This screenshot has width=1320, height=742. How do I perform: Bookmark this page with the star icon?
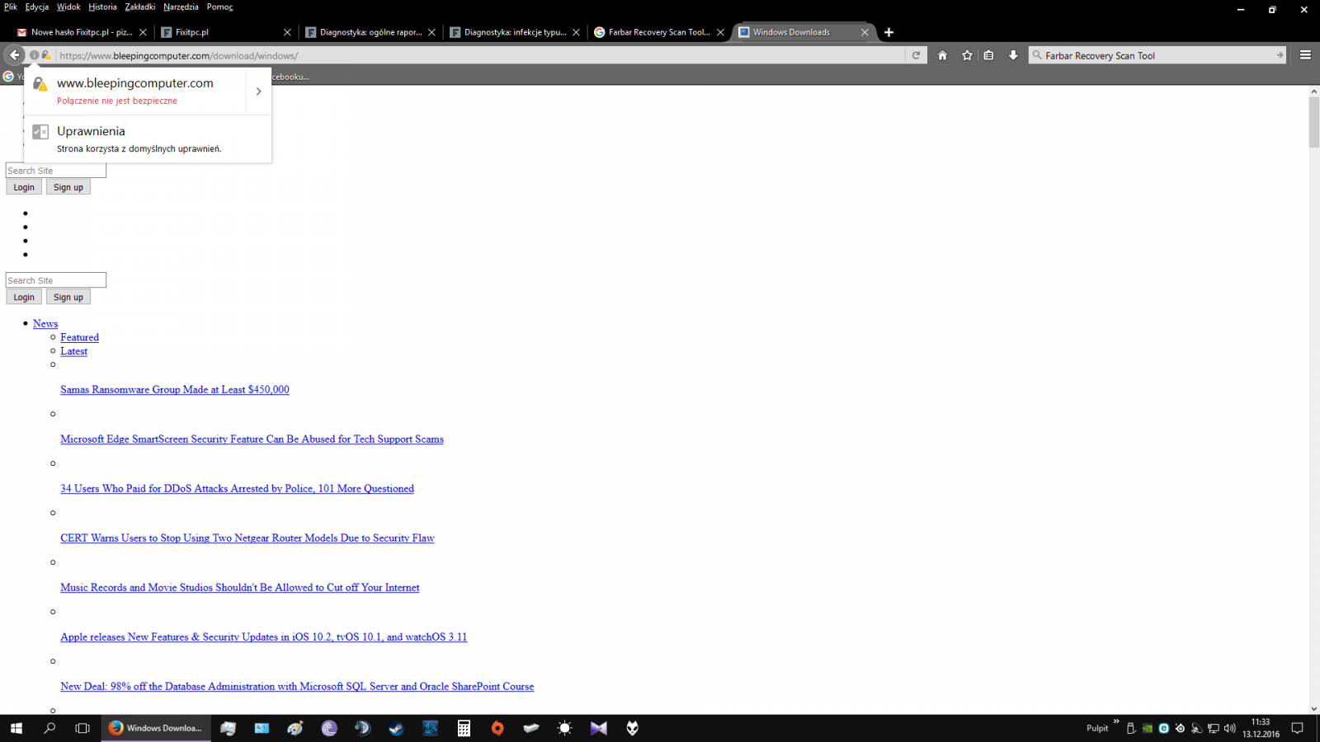click(967, 55)
